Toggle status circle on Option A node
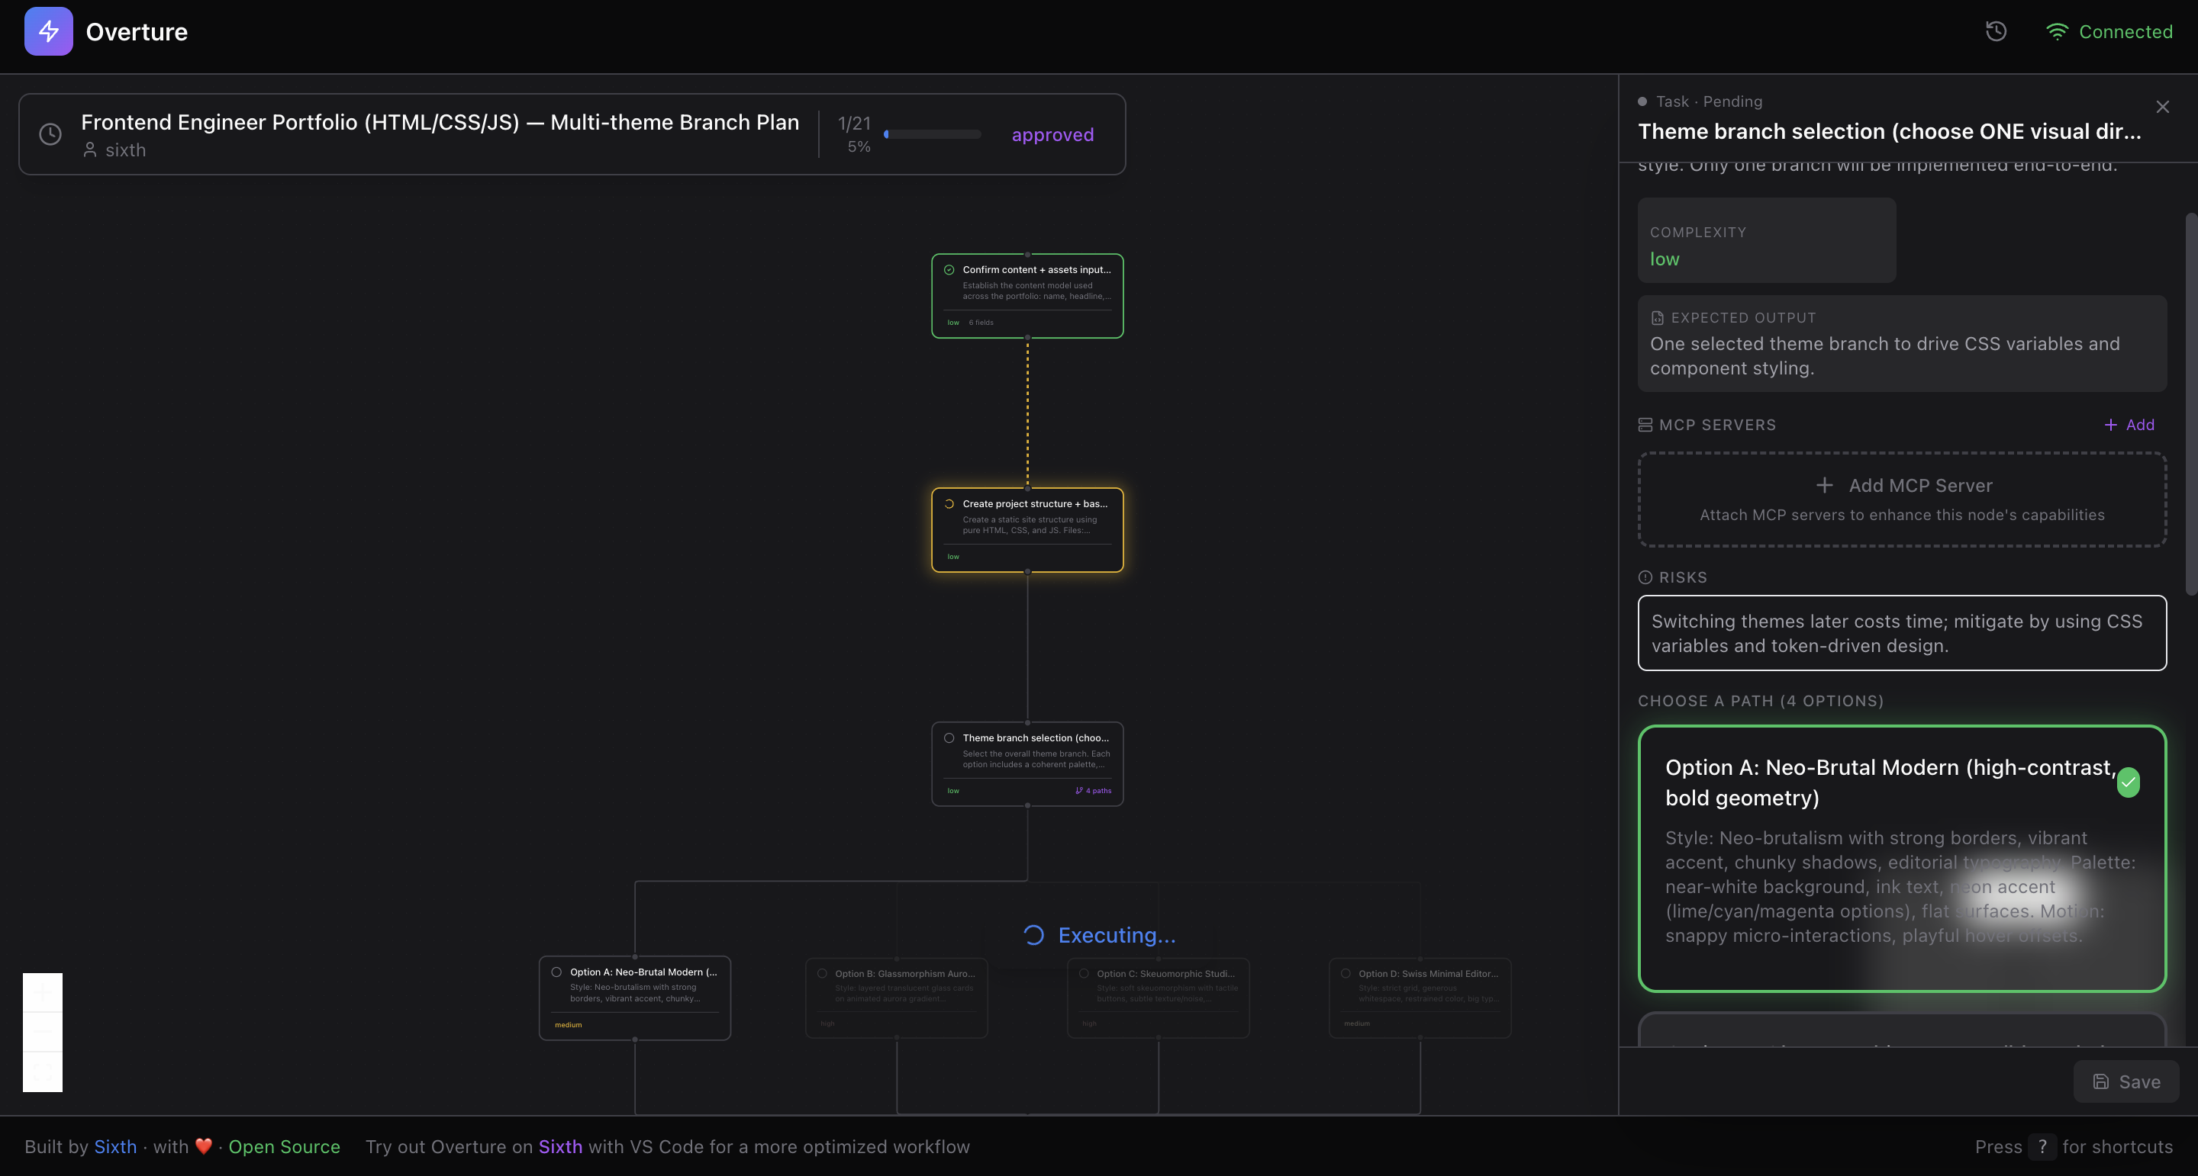The height and width of the screenshot is (1176, 2198). (x=556, y=972)
